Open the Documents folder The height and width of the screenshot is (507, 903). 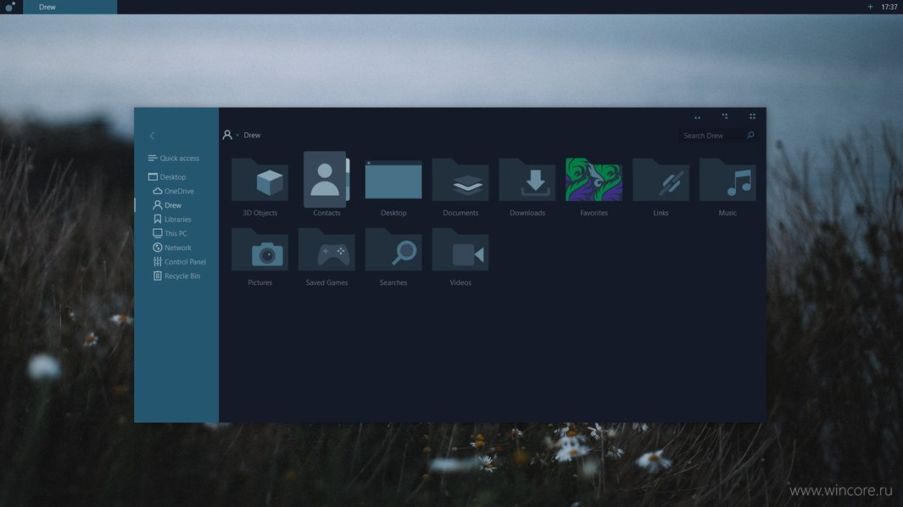(x=460, y=181)
